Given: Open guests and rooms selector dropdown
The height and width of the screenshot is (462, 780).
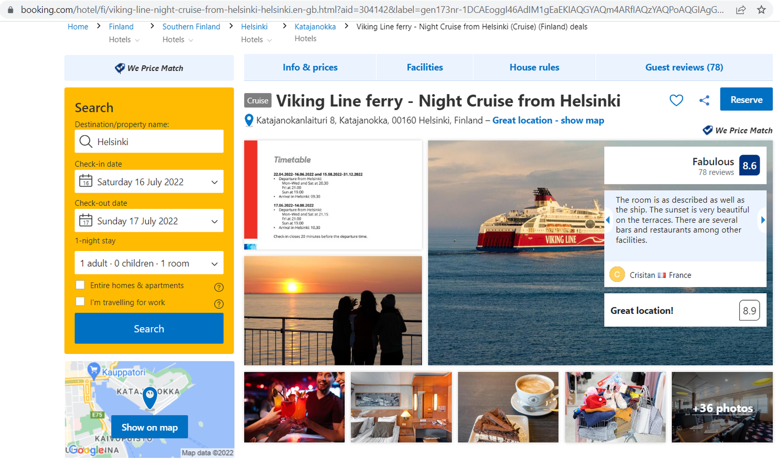Looking at the screenshot, I should click(149, 263).
